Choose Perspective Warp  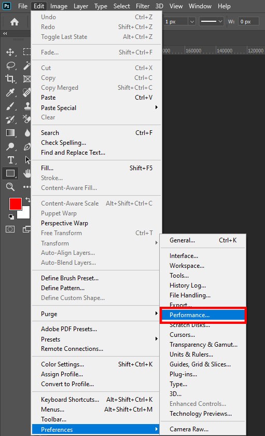click(x=96, y=223)
